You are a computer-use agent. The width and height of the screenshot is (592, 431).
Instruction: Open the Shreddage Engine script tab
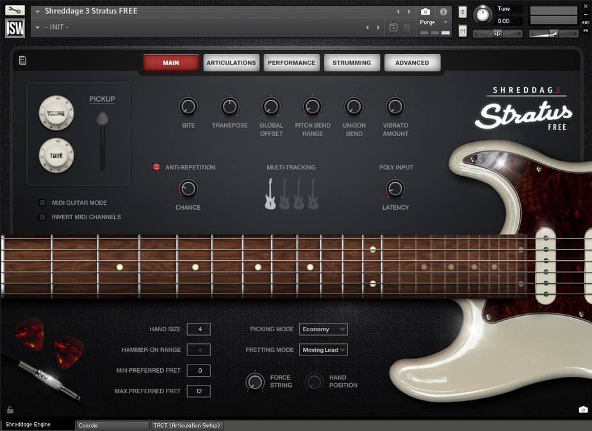(x=38, y=425)
